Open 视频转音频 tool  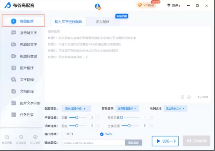coord(24,56)
